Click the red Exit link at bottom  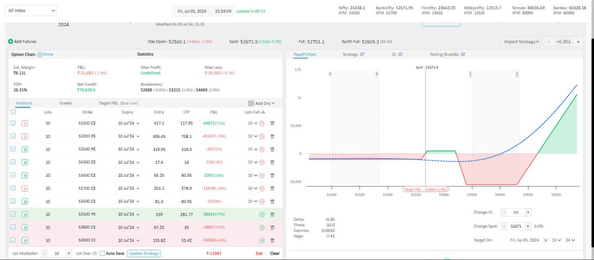(259, 253)
